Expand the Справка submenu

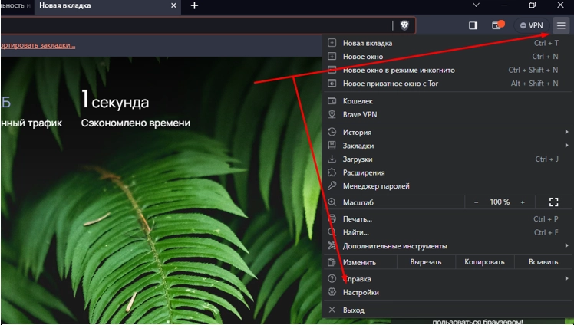click(447, 279)
